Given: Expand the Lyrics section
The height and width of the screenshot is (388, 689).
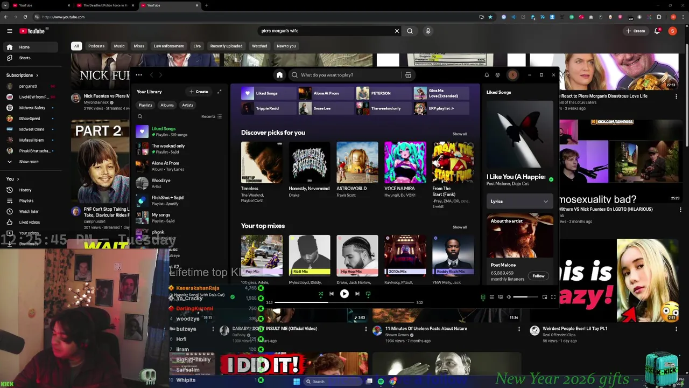Looking at the screenshot, I should coord(519,202).
